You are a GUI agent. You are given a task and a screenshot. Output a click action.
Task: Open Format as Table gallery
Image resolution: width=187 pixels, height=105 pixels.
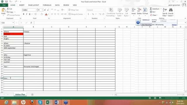(x=120, y=12)
